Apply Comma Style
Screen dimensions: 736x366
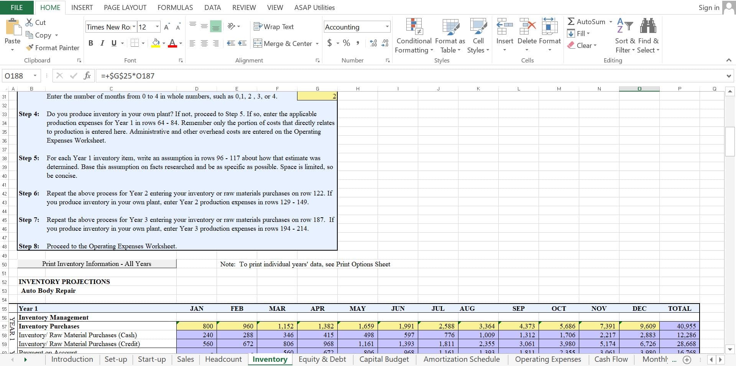coord(358,43)
